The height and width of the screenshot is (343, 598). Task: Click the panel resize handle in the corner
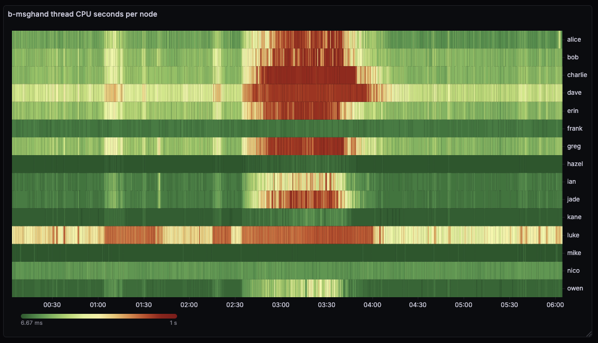tap(589, 333)
